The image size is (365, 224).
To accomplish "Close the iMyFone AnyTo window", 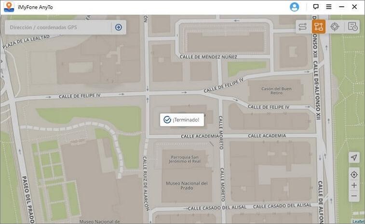I will [354, 7].
